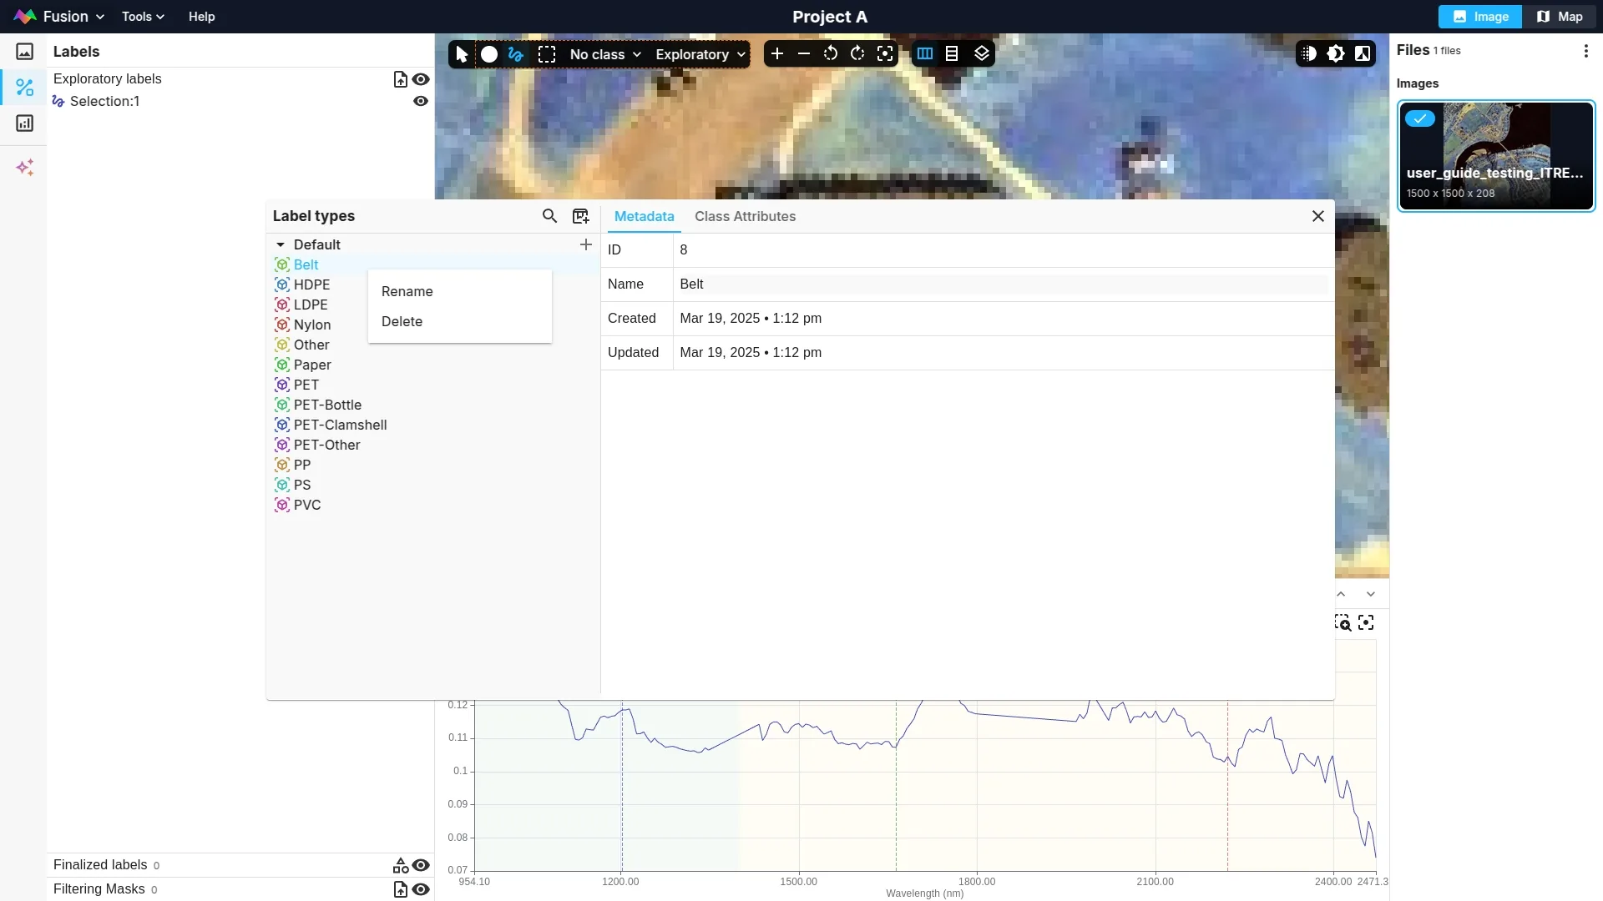This screenshot has width=1603, height=901.
Task: Open the Tools menu
Action: (143, 17)
